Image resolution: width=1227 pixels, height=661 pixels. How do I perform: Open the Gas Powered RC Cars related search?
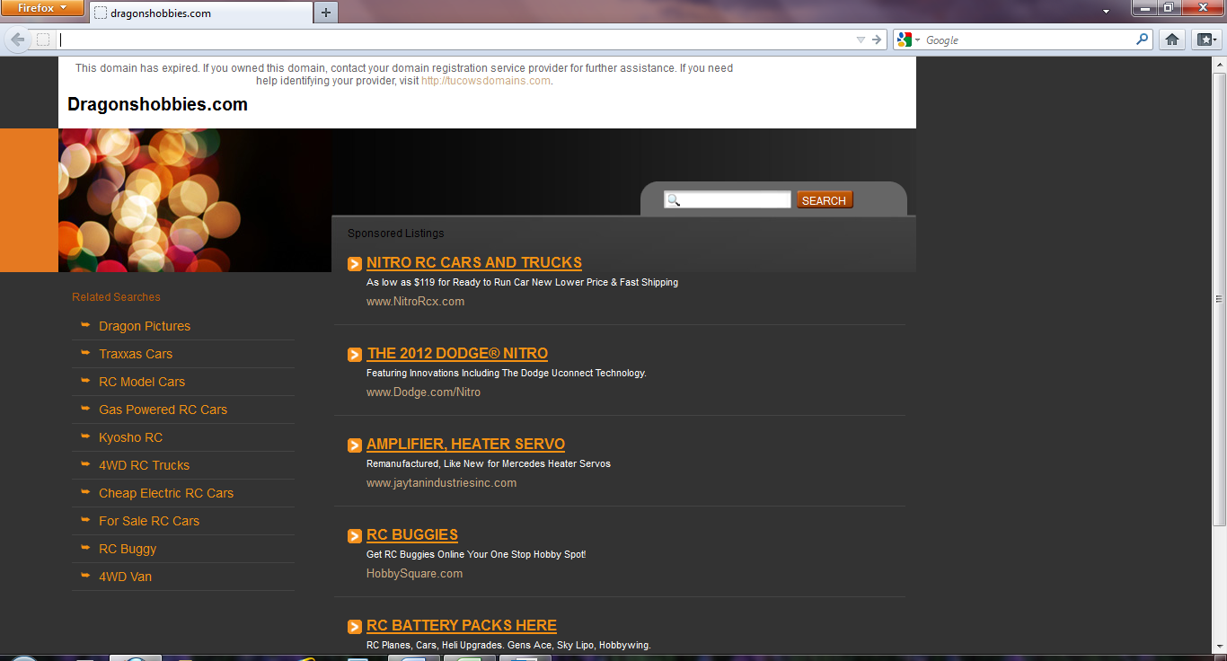(x=163, y=410)
